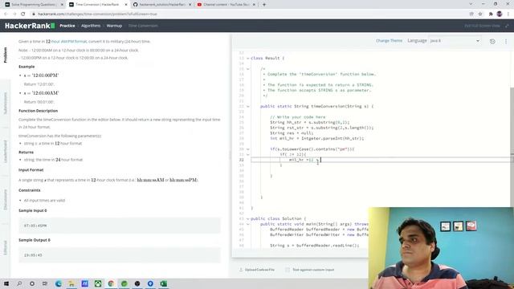Collapse class Result code fold arrow
Screen dimensions: 514x289
[248, 59]
